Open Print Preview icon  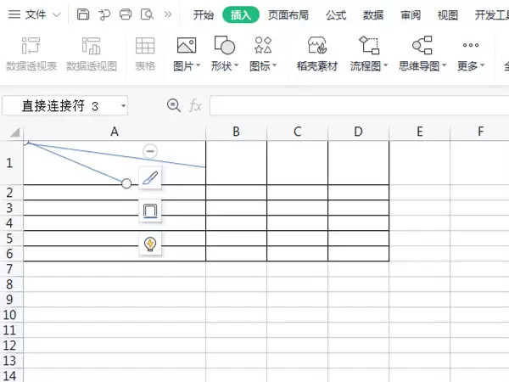[147, 14]
